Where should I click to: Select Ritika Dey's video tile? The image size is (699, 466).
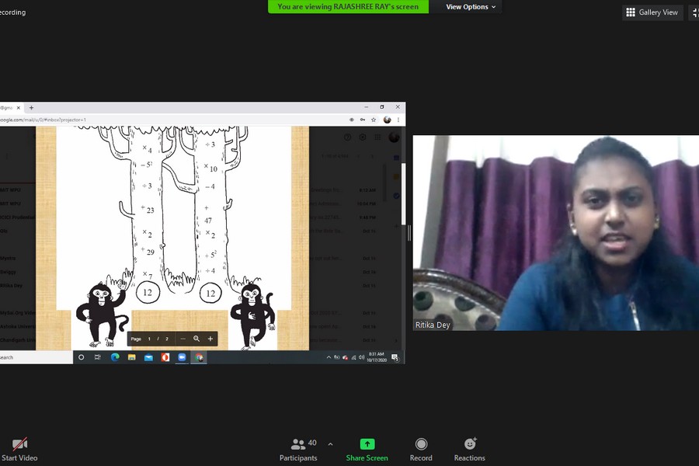[x=555, y=233]
